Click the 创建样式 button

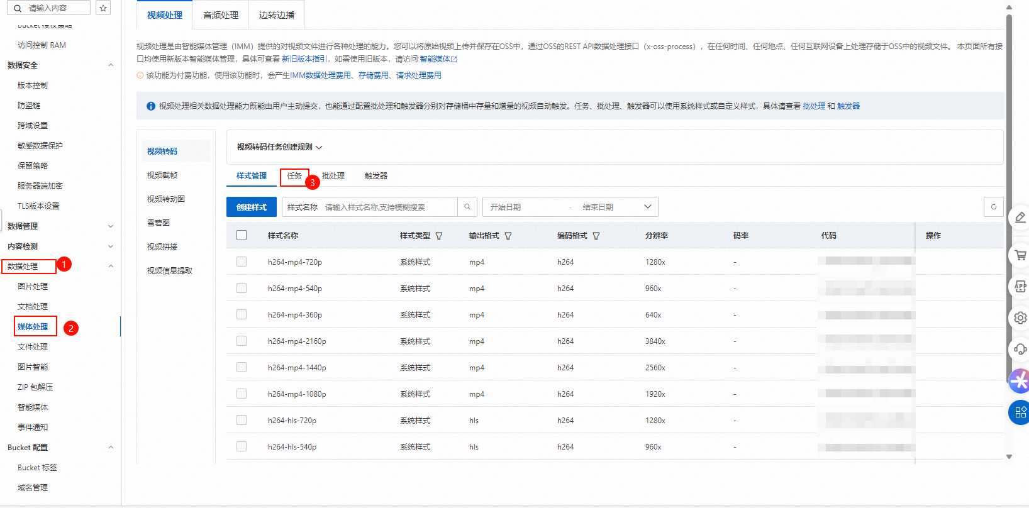click(252, 207)
